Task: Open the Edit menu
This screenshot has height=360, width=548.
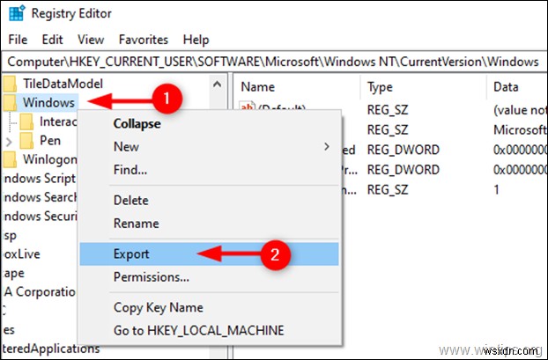Action: (x=53, y=40)
